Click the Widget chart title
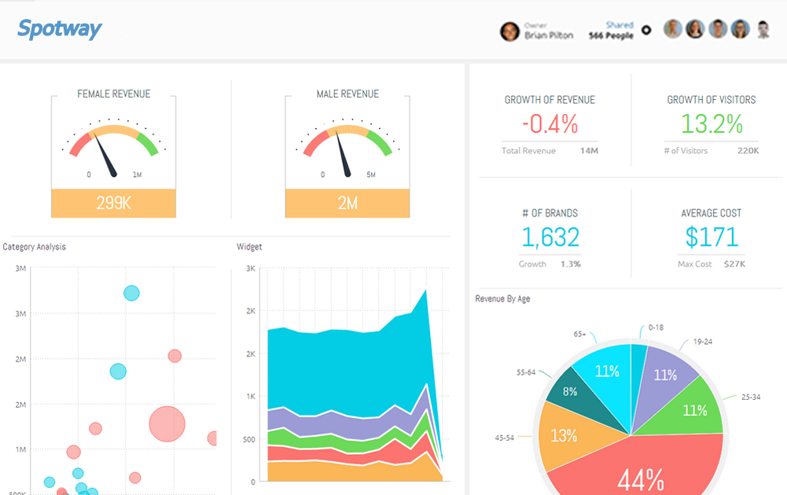787x495 pixels. click(249, 247)
